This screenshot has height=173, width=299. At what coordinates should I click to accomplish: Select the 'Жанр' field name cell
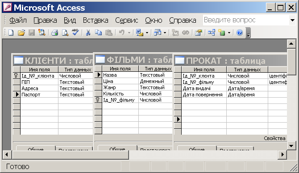120,87
